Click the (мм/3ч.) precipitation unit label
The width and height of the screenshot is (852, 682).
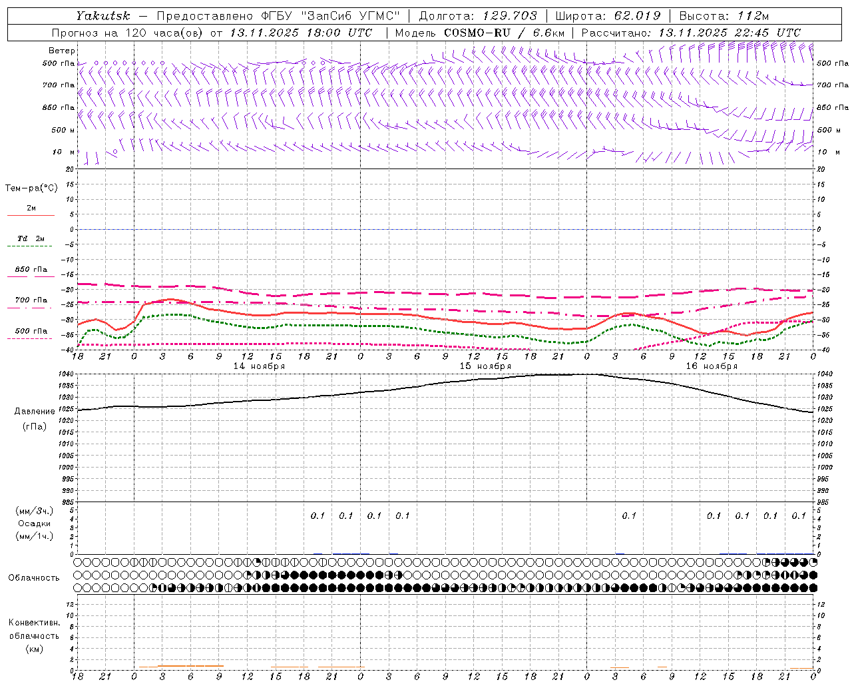[35, 511]
